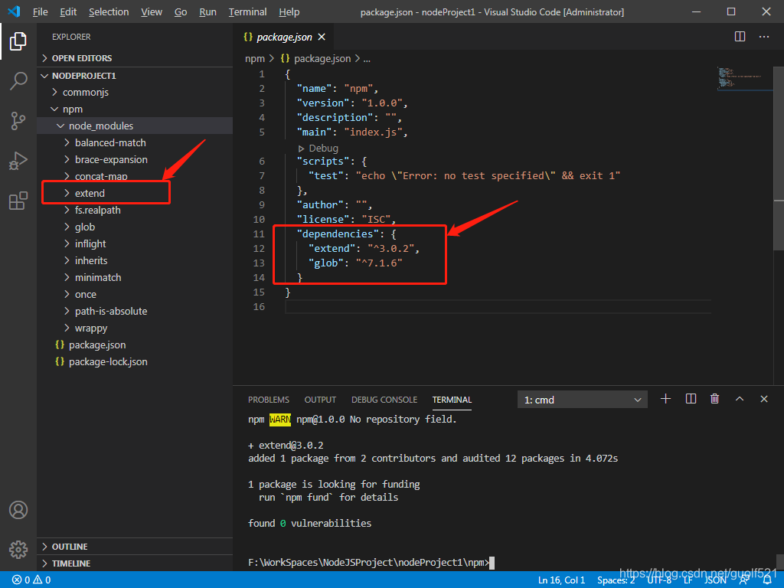
Task: Open package-lock.json in the explorer tree
Action: pos(135,362)
